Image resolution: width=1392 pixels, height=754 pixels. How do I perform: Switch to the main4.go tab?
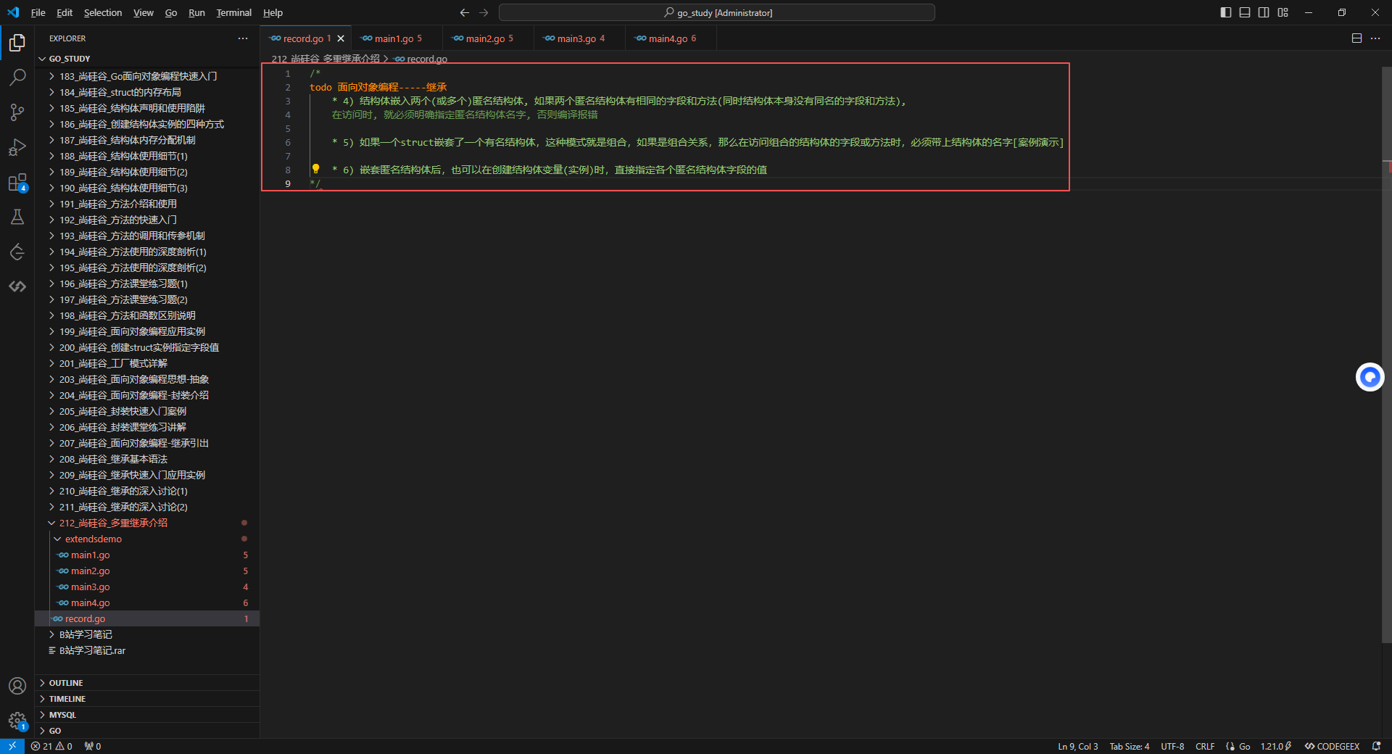[671, 38]
